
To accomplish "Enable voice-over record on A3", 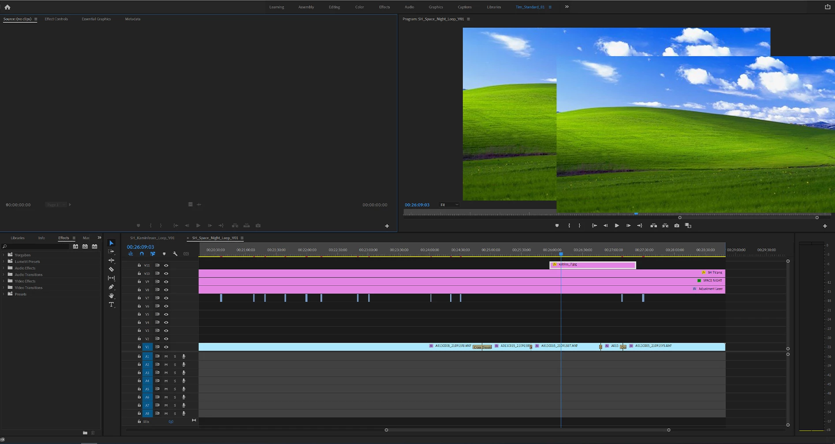I will (184, 373).
